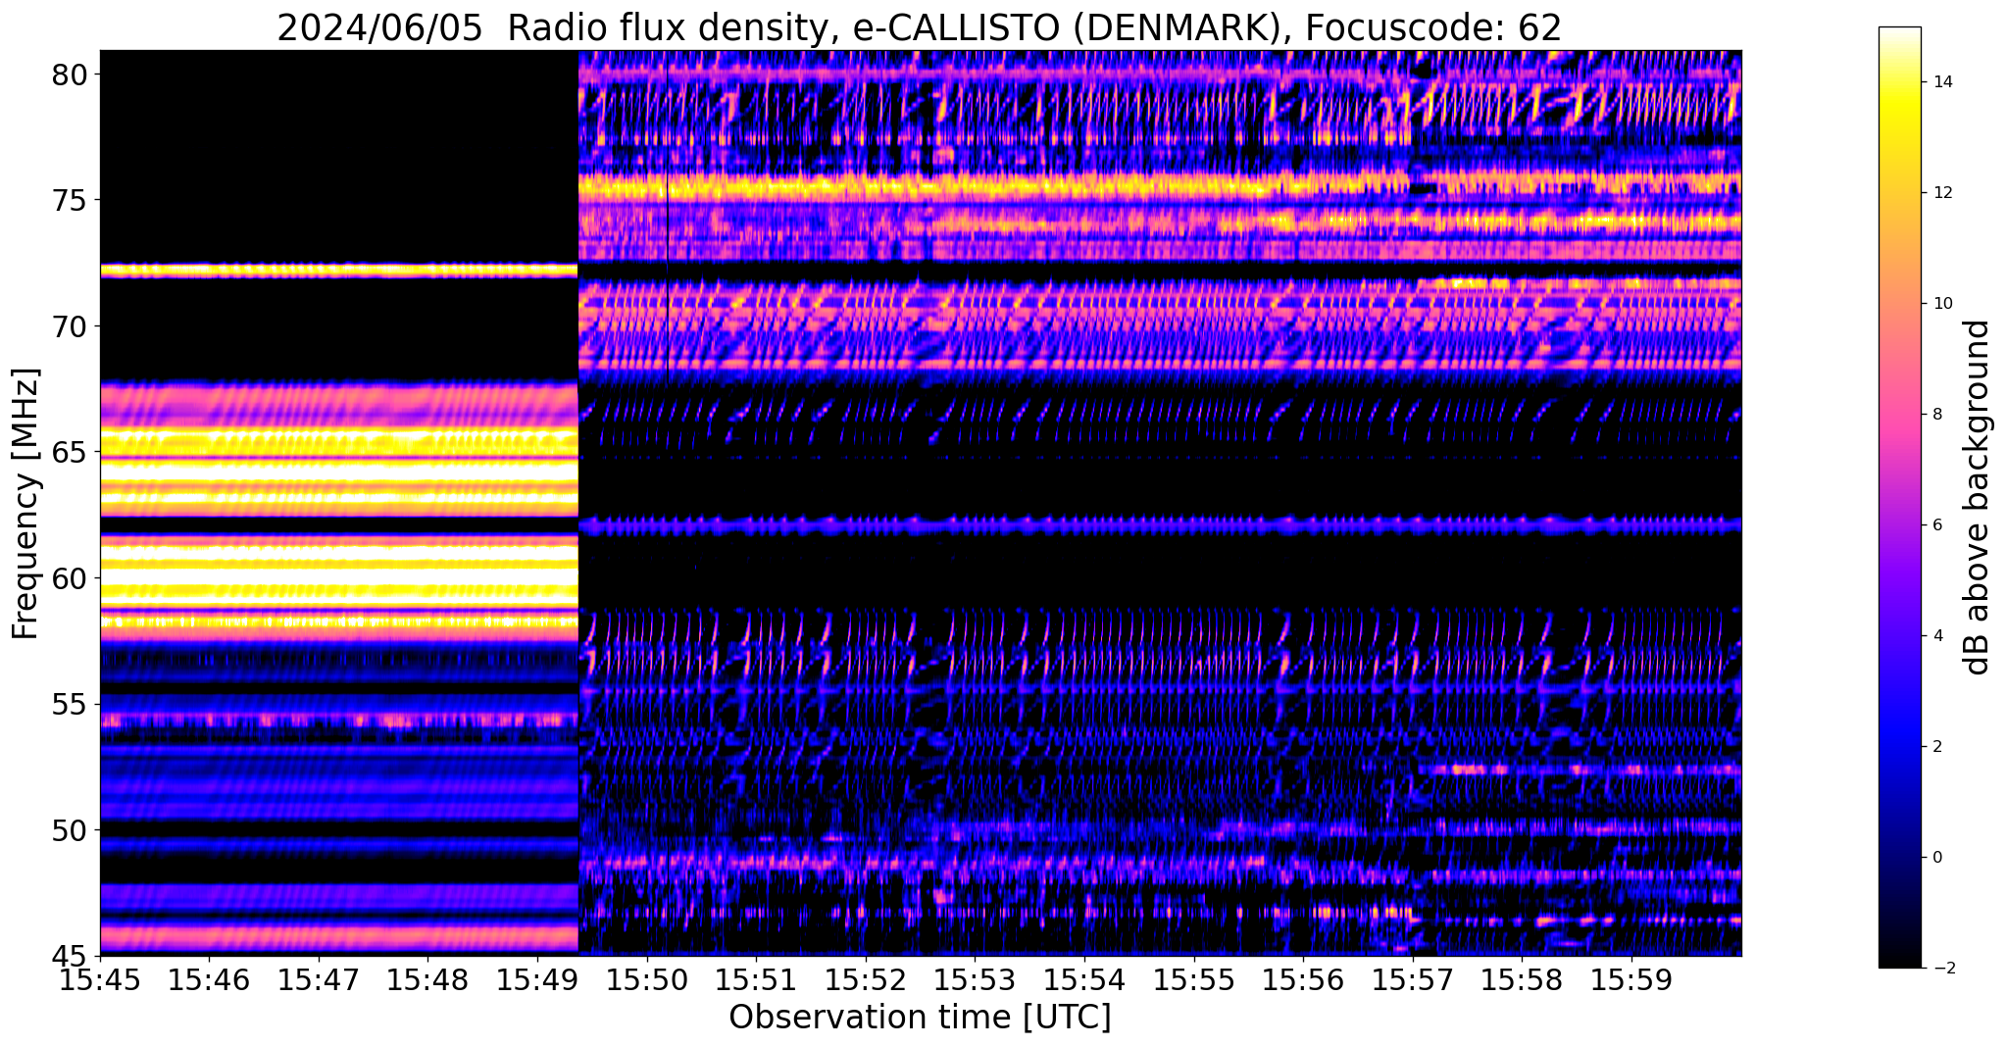The image size is (2007, 1046).
Task: Click the plot title mentioning e-CALLISTO (DENMARK)
Action: pyautogui.click(x=919, y=27)
